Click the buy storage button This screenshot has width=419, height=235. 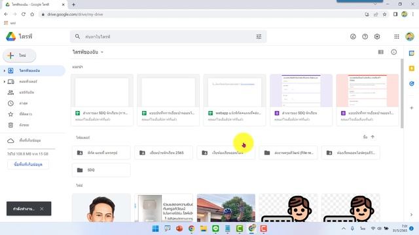tap(28, 164)
